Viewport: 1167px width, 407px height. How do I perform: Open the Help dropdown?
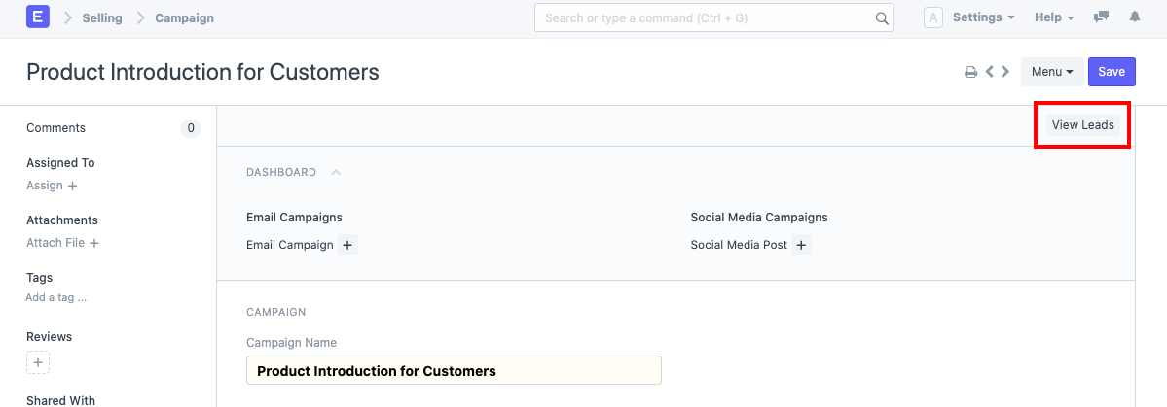coord(1054,17)
